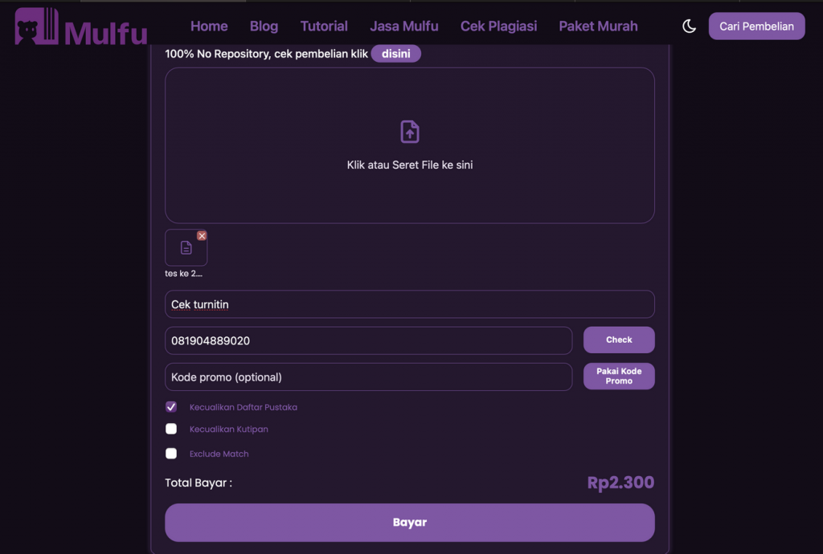
Task: Enable Kecualikan Kutipan checkbox
Action: [171, 429]
